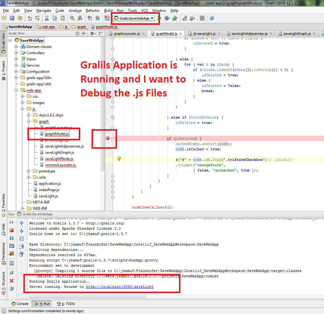
Task: Pause the output in Run panel
Action: click(x=12, y=238)
